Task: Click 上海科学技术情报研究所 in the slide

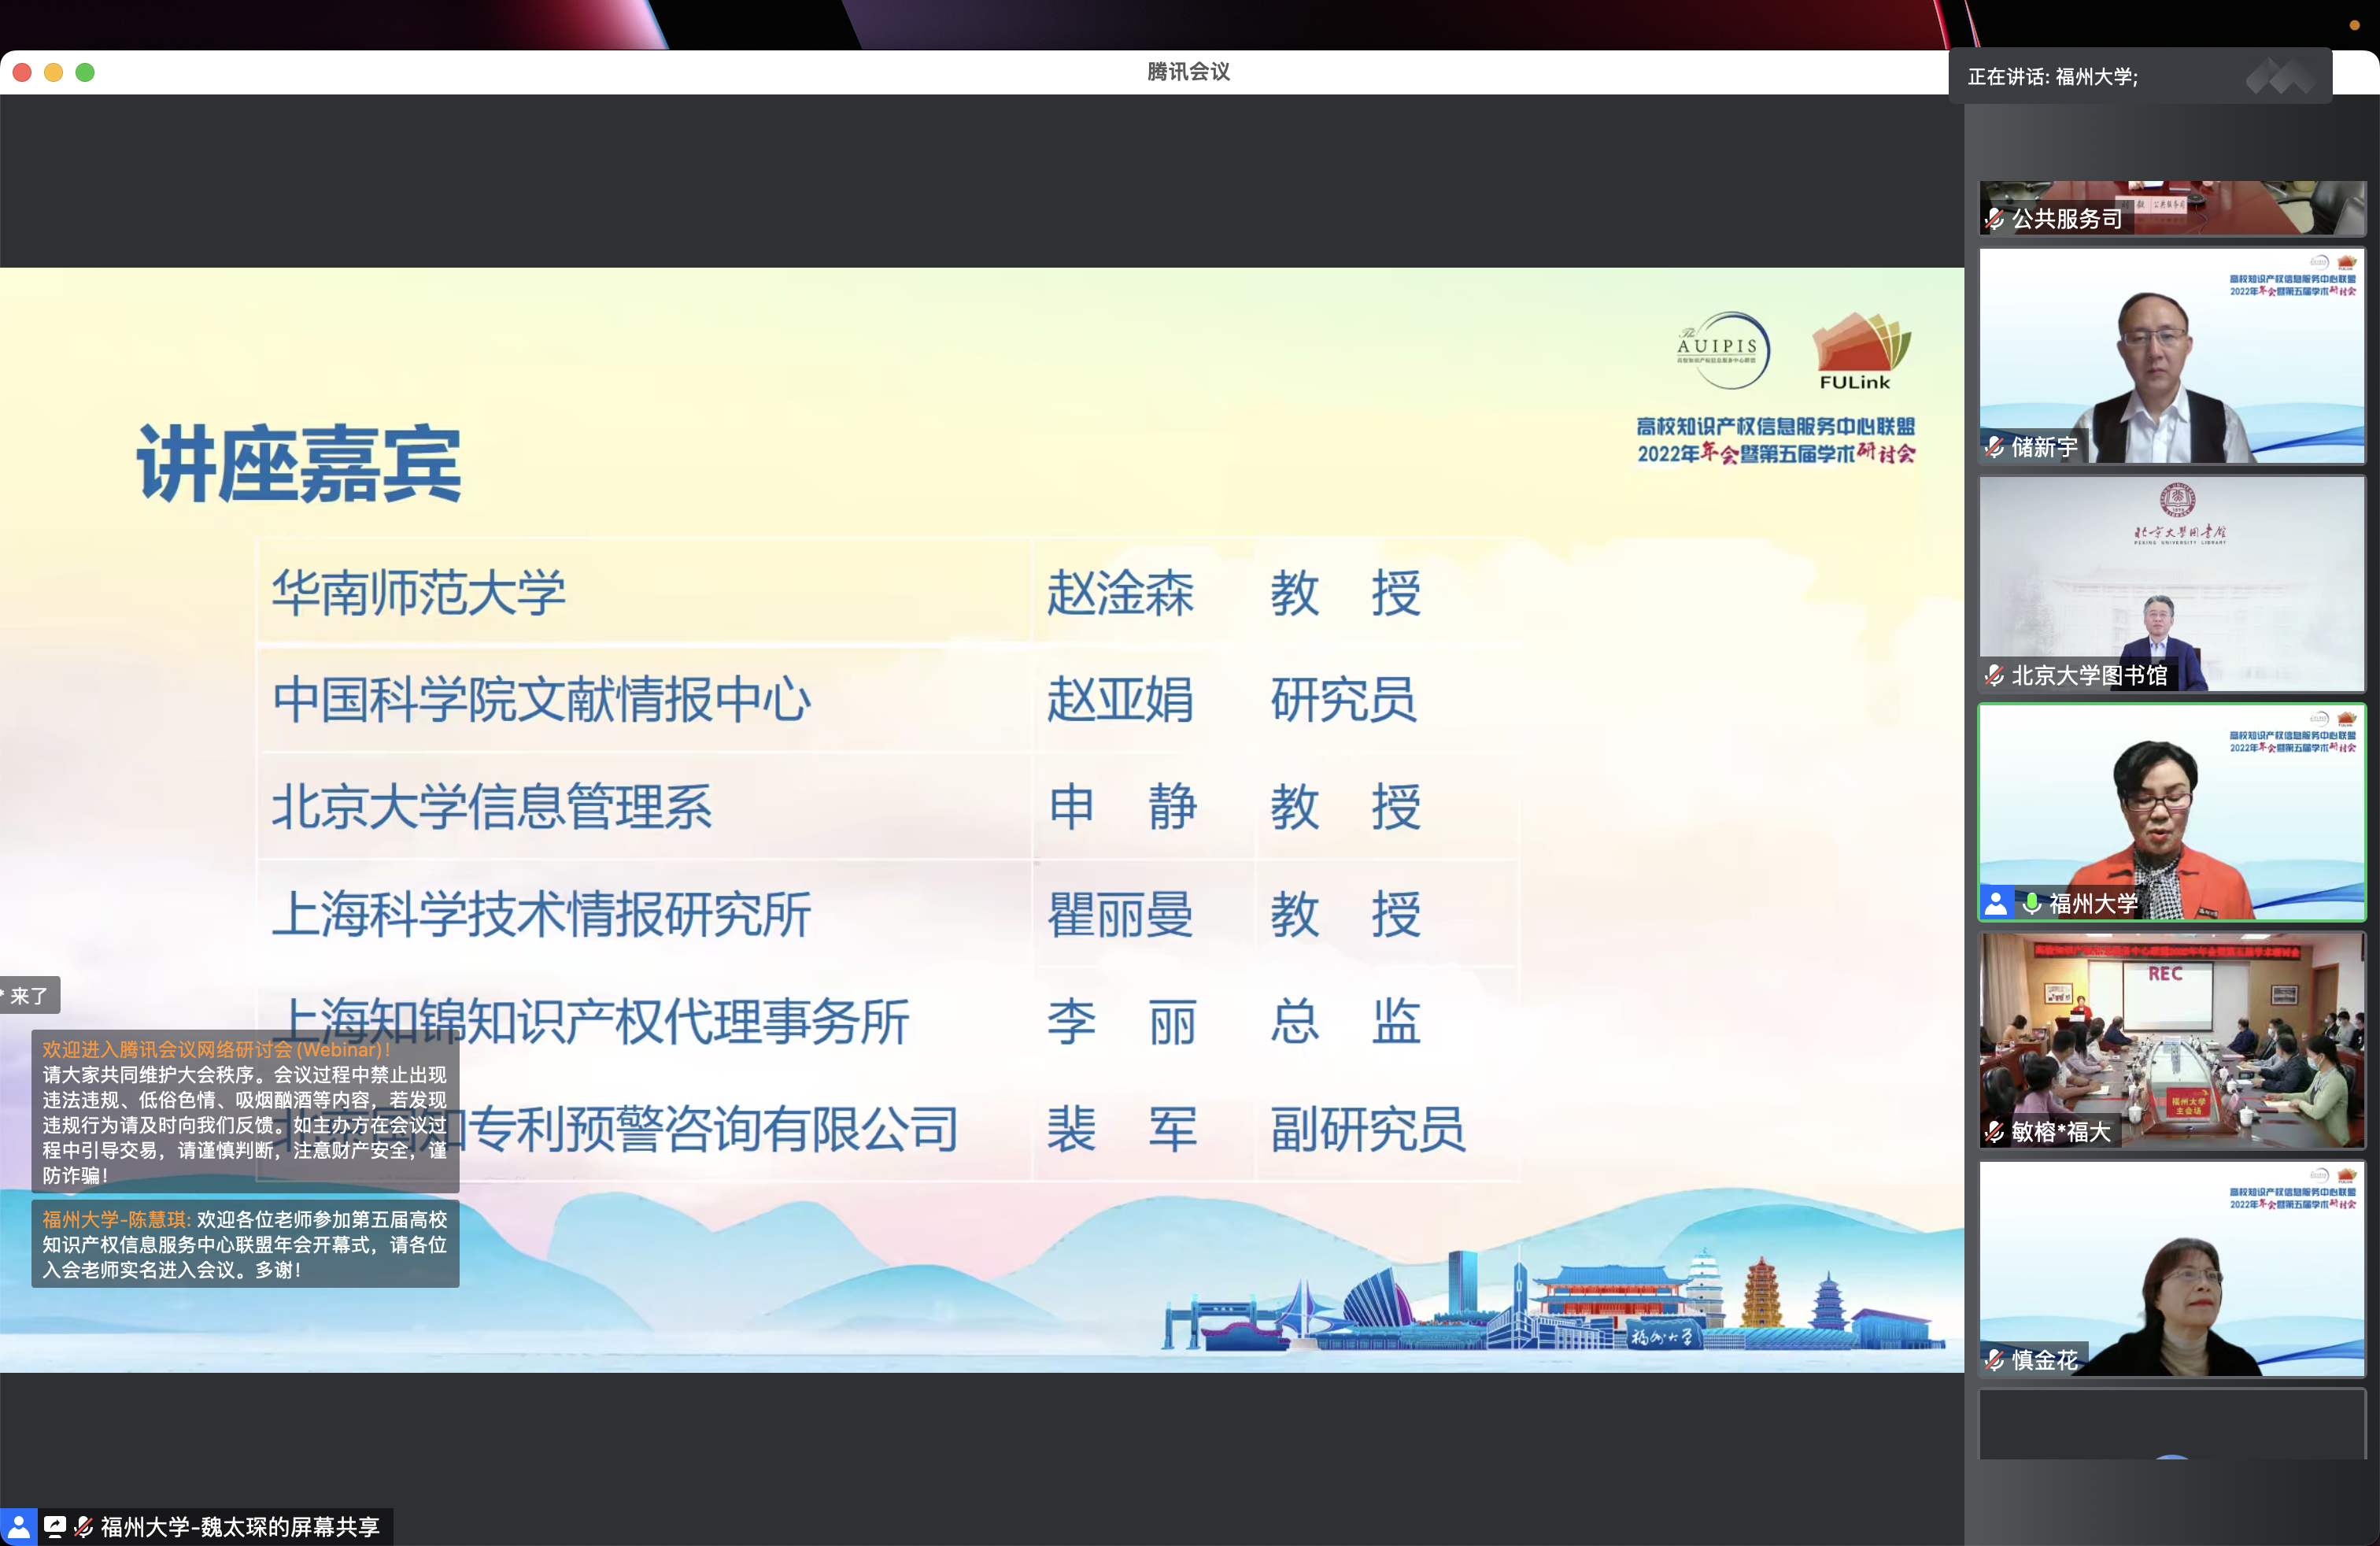Action: tap(542, 915)
